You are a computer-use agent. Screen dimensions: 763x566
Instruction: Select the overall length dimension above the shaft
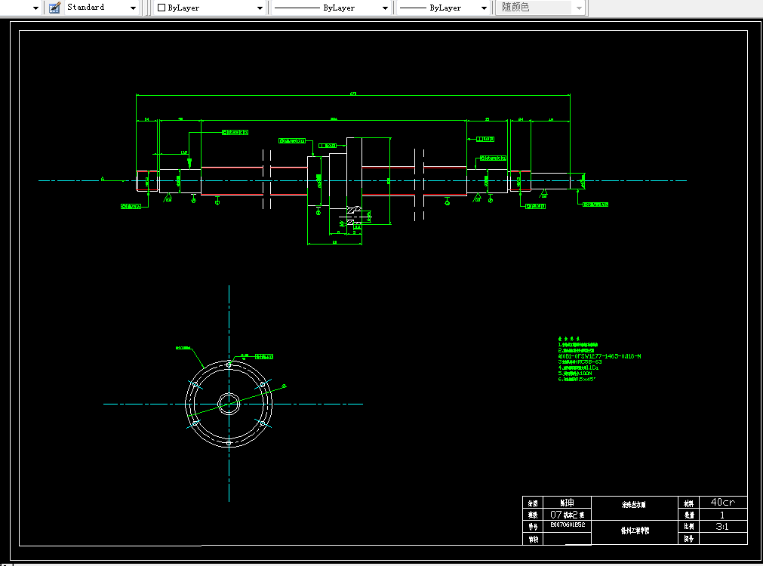[x=352, y=95]
